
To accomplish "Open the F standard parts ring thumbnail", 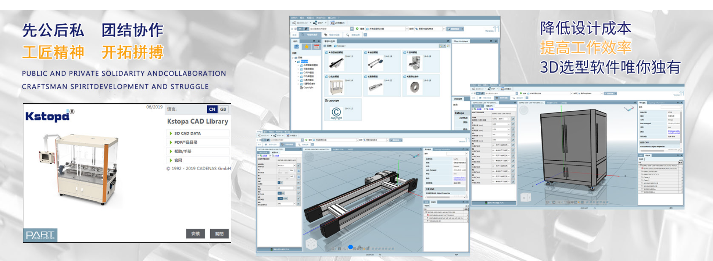I will 414,87.
